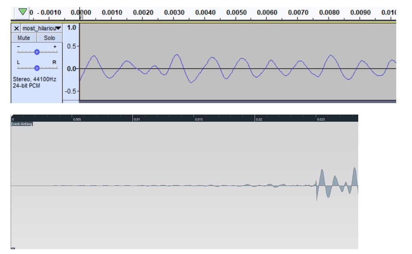This screenshot has width=412, height=254.
Task: Click the -0.5 mark on vertical scale
Action: tap(70, 91)
